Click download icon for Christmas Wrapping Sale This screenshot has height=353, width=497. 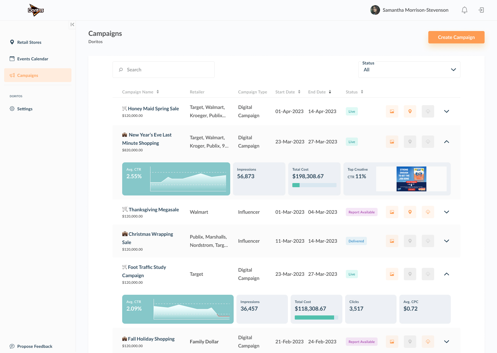[428, 241]
